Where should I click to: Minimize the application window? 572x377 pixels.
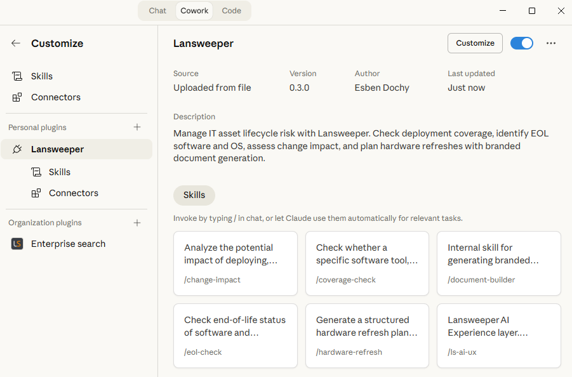pyautogui.click(x=503, y=11)
